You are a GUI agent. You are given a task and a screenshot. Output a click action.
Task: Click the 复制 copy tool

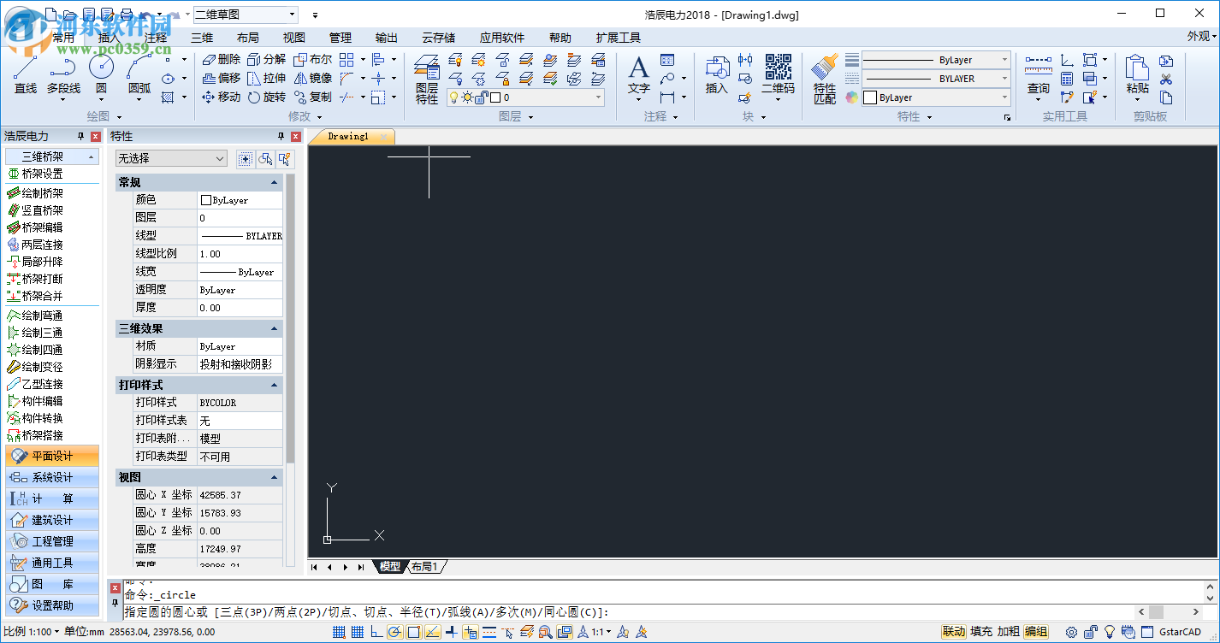tap(312, 97)
